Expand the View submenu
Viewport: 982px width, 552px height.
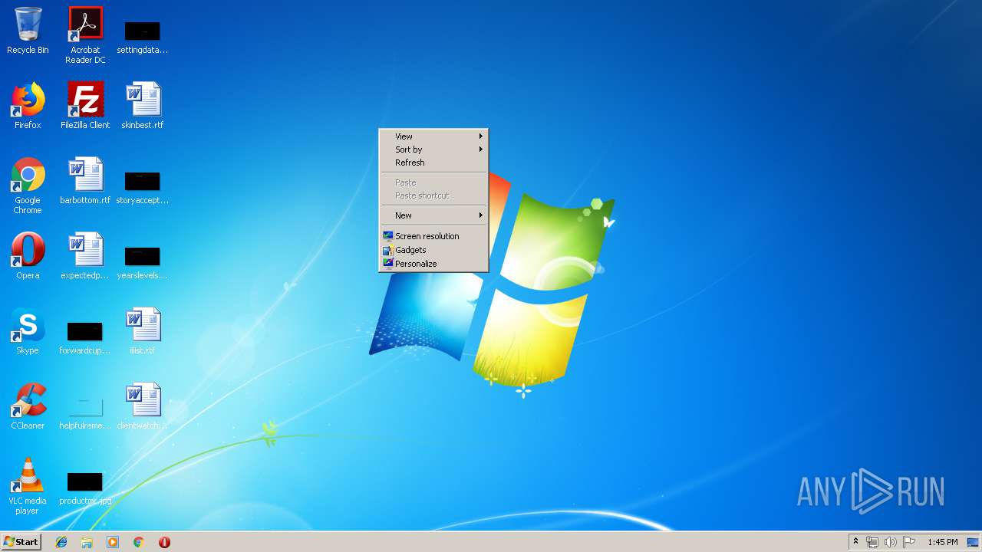433,136
